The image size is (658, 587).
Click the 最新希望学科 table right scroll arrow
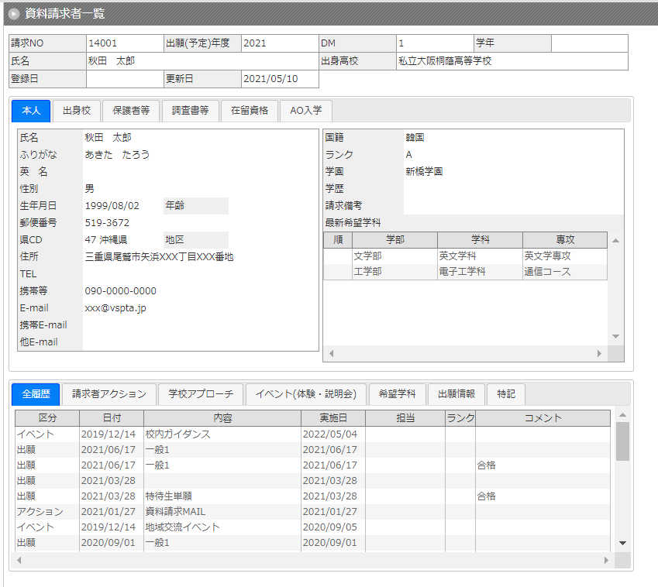point(599,353)
